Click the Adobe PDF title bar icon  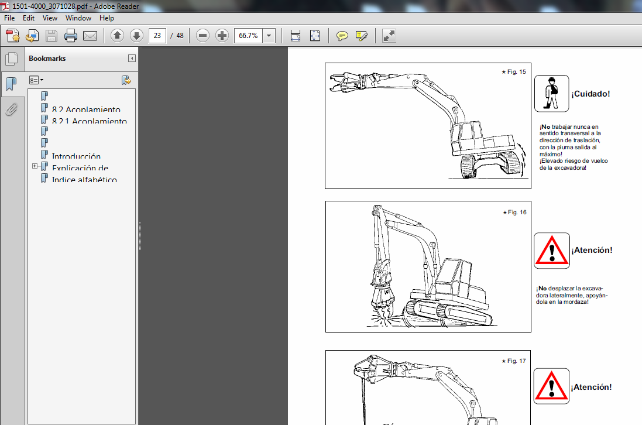(x=5, y=6)
